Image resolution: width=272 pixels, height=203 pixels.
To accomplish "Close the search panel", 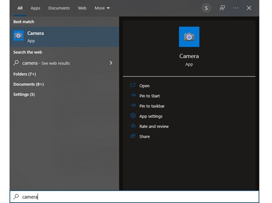I will click(249, 8).
